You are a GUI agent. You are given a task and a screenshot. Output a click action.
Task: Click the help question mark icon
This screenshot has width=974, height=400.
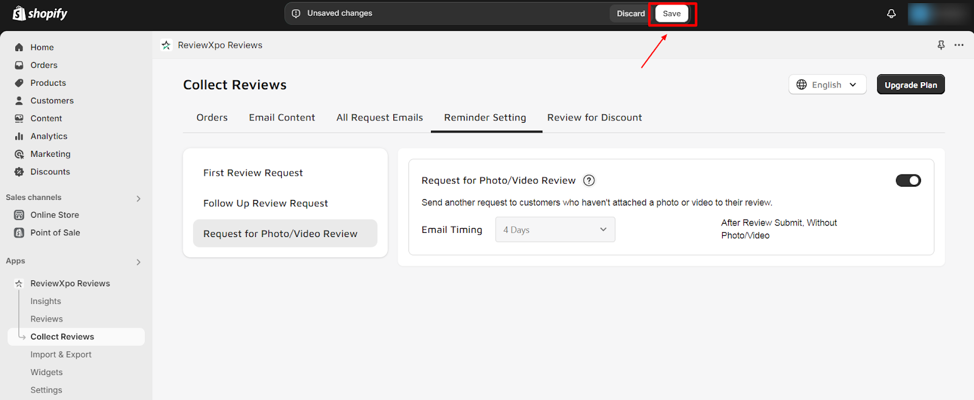tap(589, 180)
